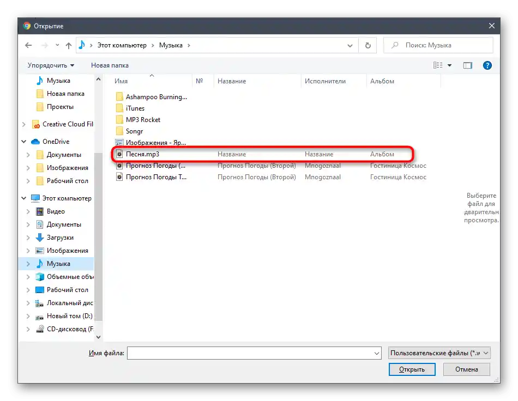This screenshot has width=518, height=401.
Task: Open Новая папка in sidebar
Action: (60, 94)
